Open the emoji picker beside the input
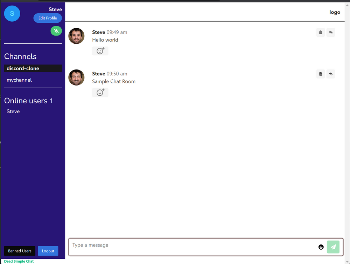The height and width of the screenshot is (264, 350). click(321, 247)
